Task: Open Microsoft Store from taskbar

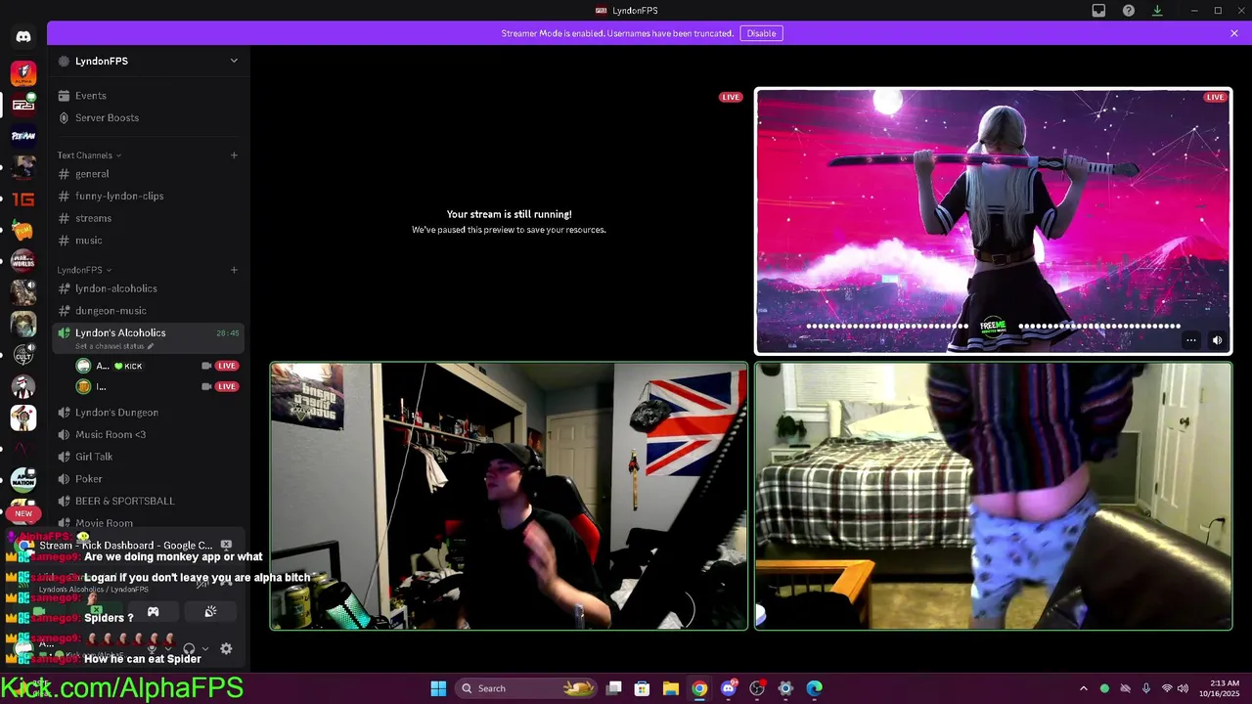Action: point(642,688)
